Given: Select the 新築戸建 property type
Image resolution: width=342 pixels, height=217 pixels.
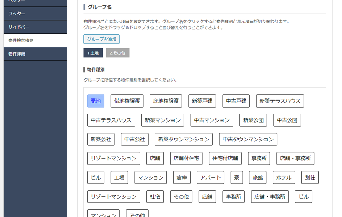Looking at the screenshot, I should coord(202,101).
